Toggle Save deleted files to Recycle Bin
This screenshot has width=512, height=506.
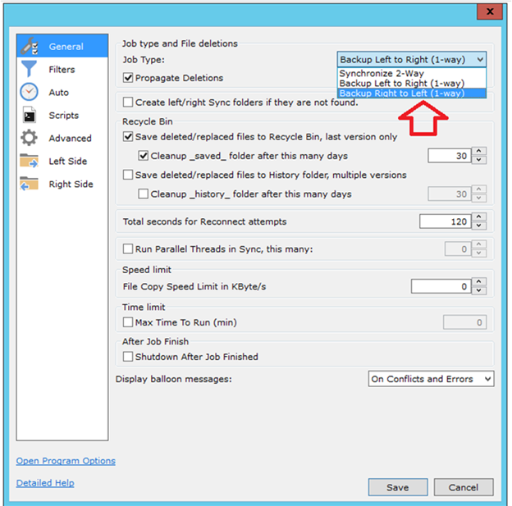pyautogui.click(x=128, y=136)
